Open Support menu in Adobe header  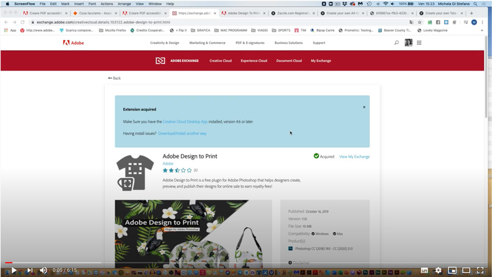click(319, 43)
